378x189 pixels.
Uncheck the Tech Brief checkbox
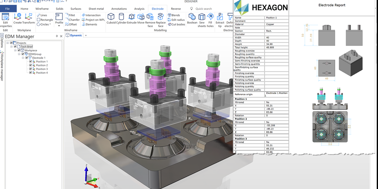16,47
